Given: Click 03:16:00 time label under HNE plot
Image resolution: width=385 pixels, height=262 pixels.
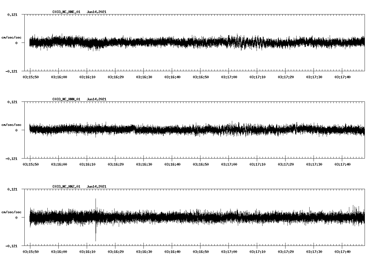Looking at the screenshot, I should 59,77.
